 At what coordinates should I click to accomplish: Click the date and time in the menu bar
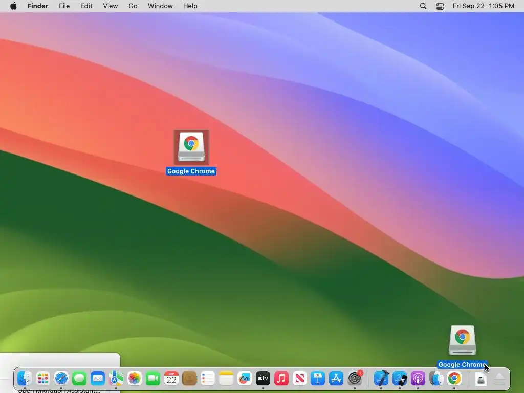(x=484, y=6)
